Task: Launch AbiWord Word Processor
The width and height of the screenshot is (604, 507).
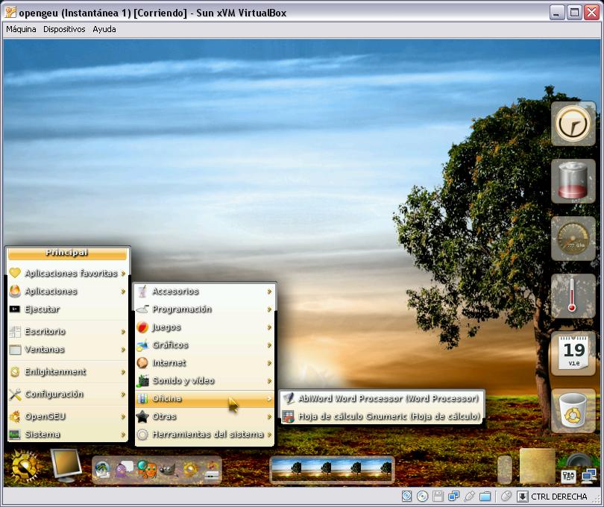Action: point(382,398)
